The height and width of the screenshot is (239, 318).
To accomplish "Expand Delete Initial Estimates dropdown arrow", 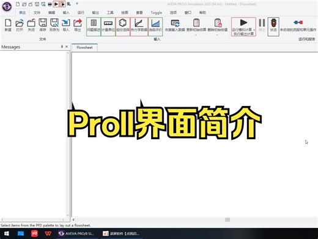I will (x=217, y=35).
